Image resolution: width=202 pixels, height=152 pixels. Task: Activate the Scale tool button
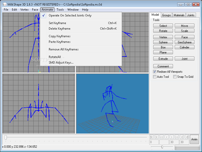point(185,31)
